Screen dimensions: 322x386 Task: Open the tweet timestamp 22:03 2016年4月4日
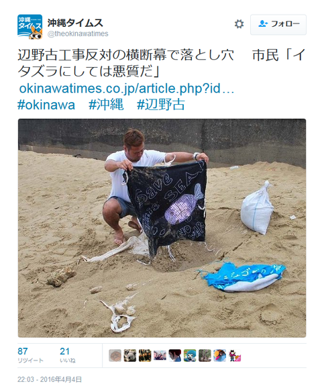pyautogui.click(x=50, y=379)
